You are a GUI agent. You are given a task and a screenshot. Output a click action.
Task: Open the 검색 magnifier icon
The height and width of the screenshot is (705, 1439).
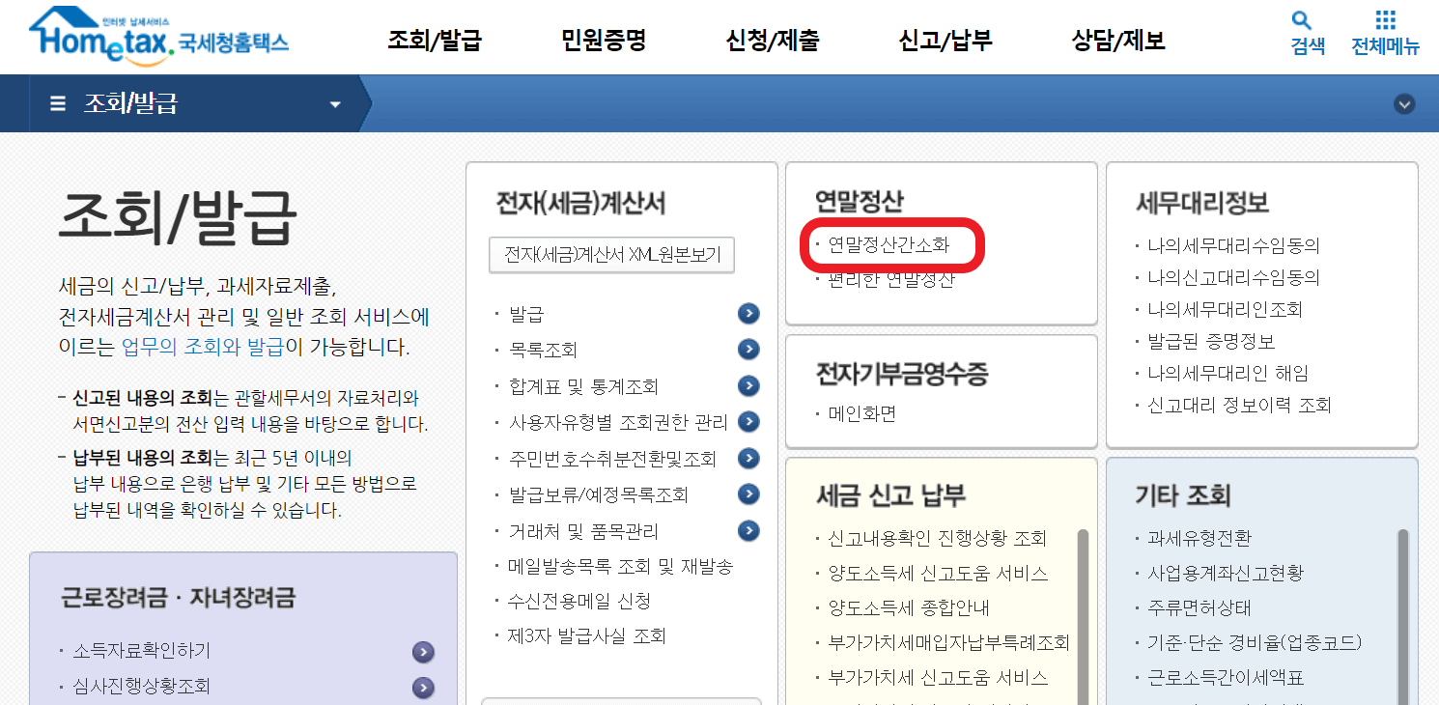point(1301,20)
